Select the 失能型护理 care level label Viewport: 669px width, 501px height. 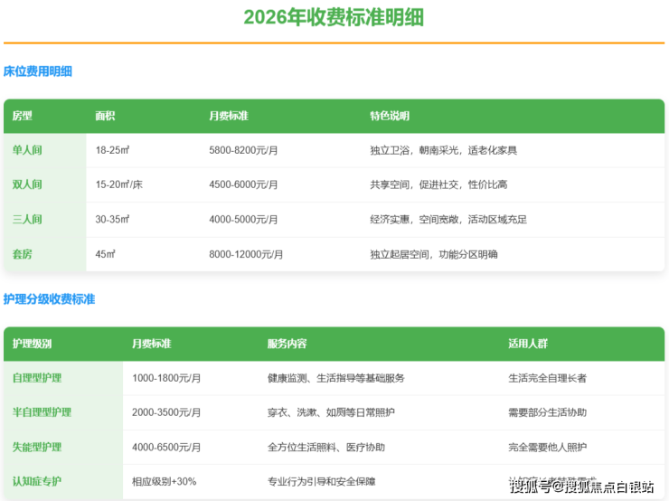pos(37,448)
